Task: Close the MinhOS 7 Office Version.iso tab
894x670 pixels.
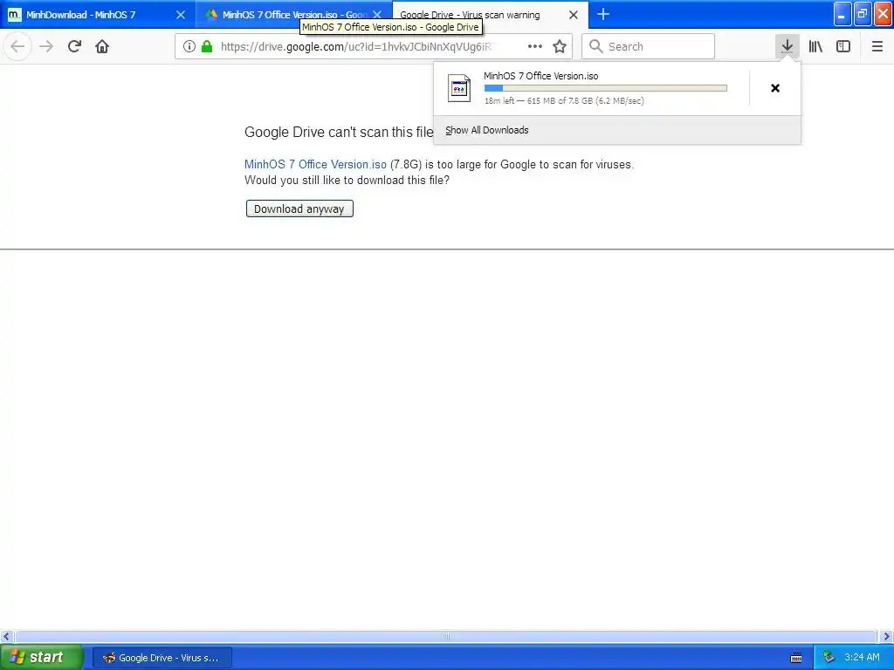Action: (377, 15)
